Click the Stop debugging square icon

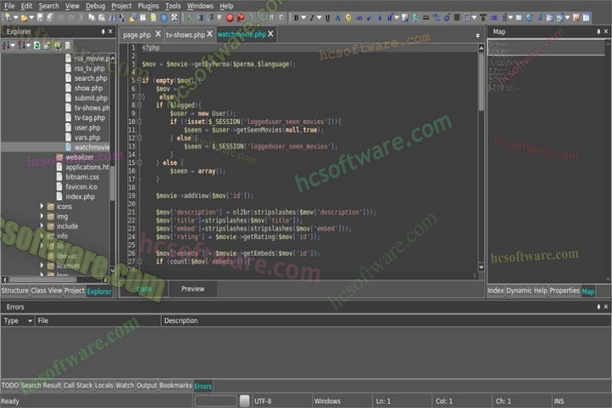281,18
